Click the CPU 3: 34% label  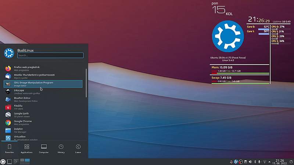pyautogui.click(x=278, y=41)
